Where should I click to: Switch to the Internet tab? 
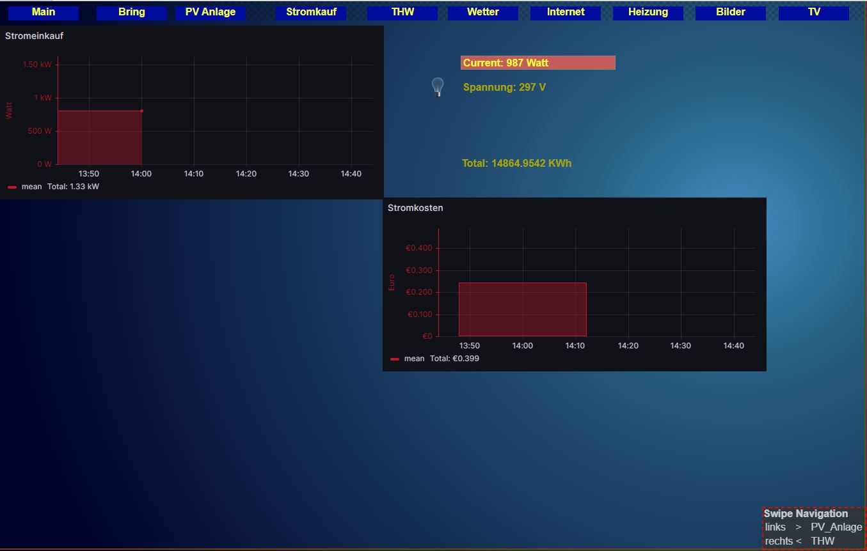[566, 12]
